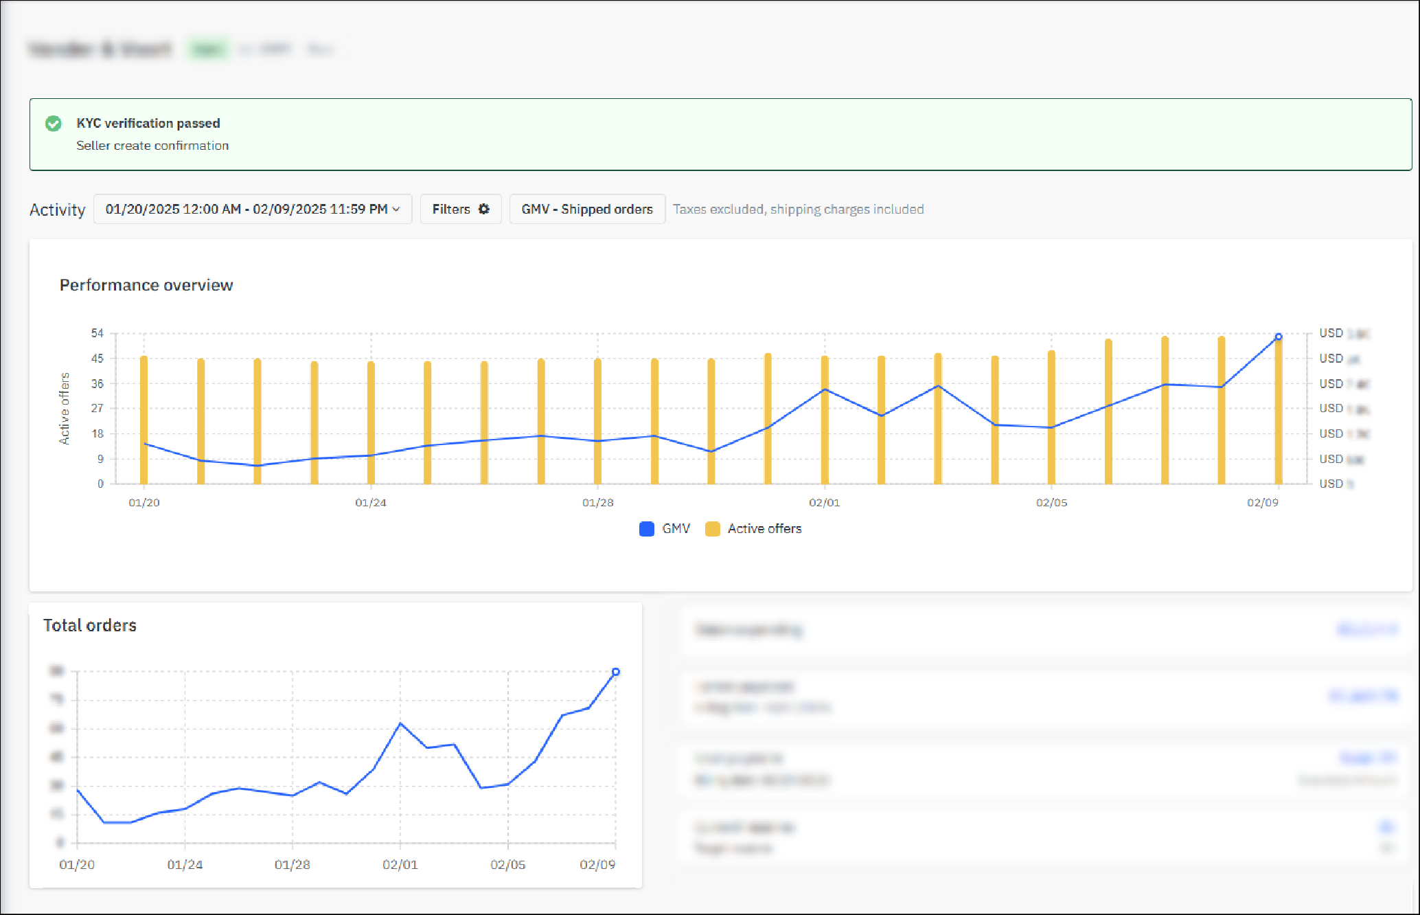Click the green badge next to the page title

coord(208,49)
